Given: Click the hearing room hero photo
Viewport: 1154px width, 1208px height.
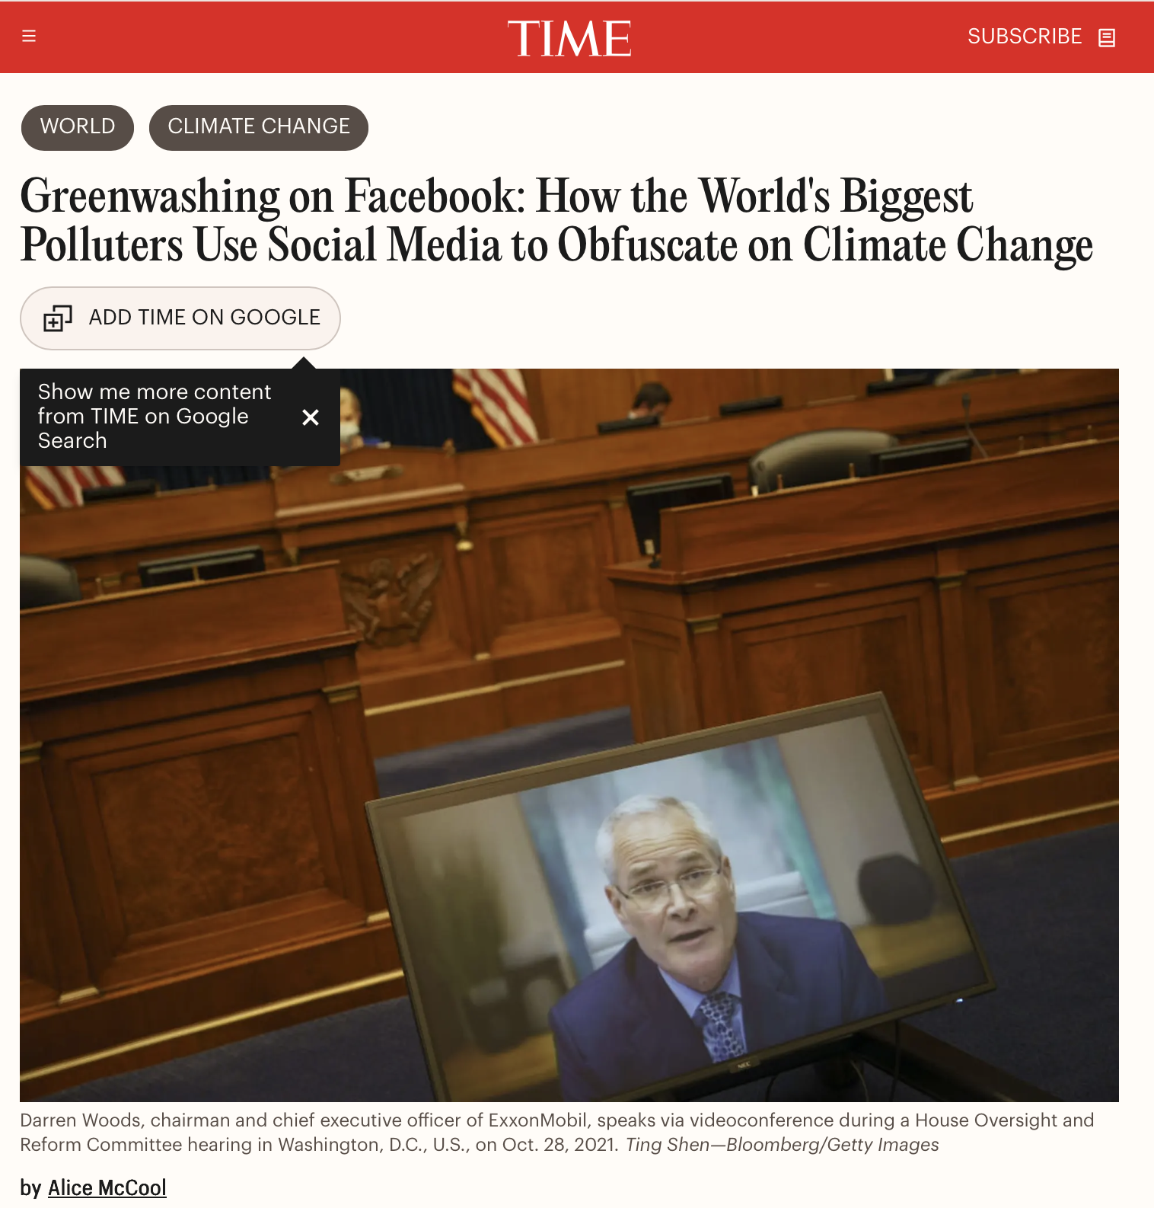Looking at the screenshot, I should tap(569, 735).
